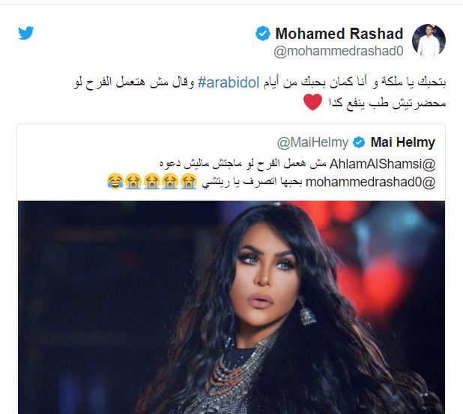Click the red heart emoji in tweet
463x414 pixels.
(x=312, y=103)
